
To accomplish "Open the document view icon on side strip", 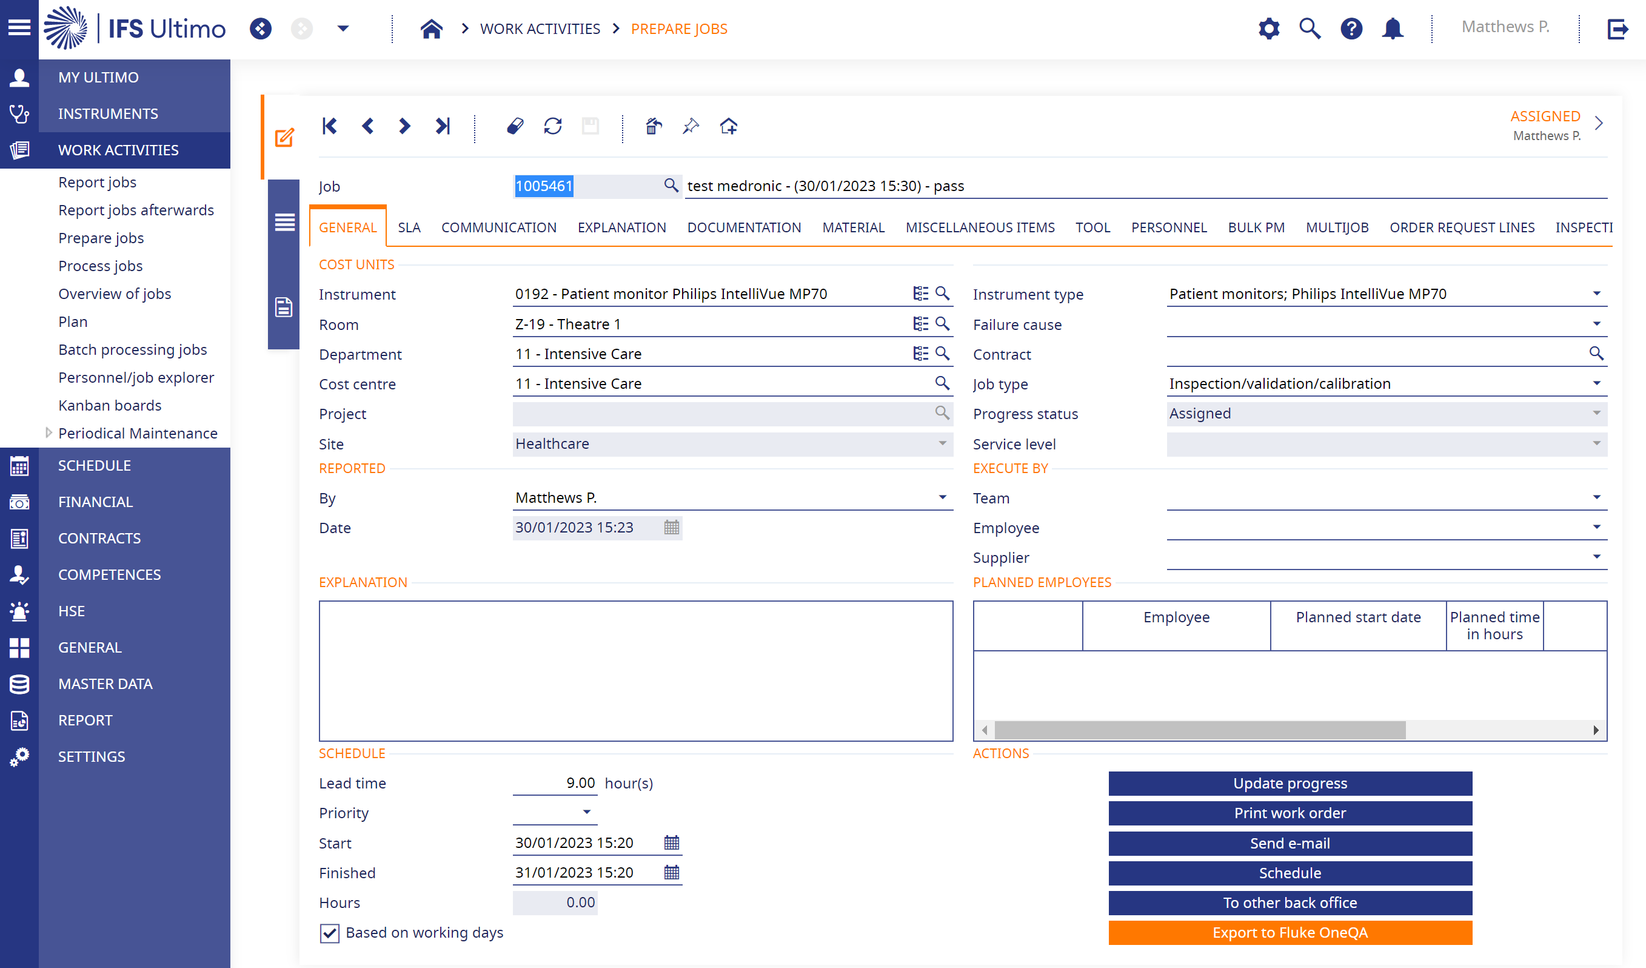I will click(284, 306).
